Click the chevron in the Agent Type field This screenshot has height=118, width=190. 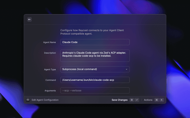click(x=126, y=69)
